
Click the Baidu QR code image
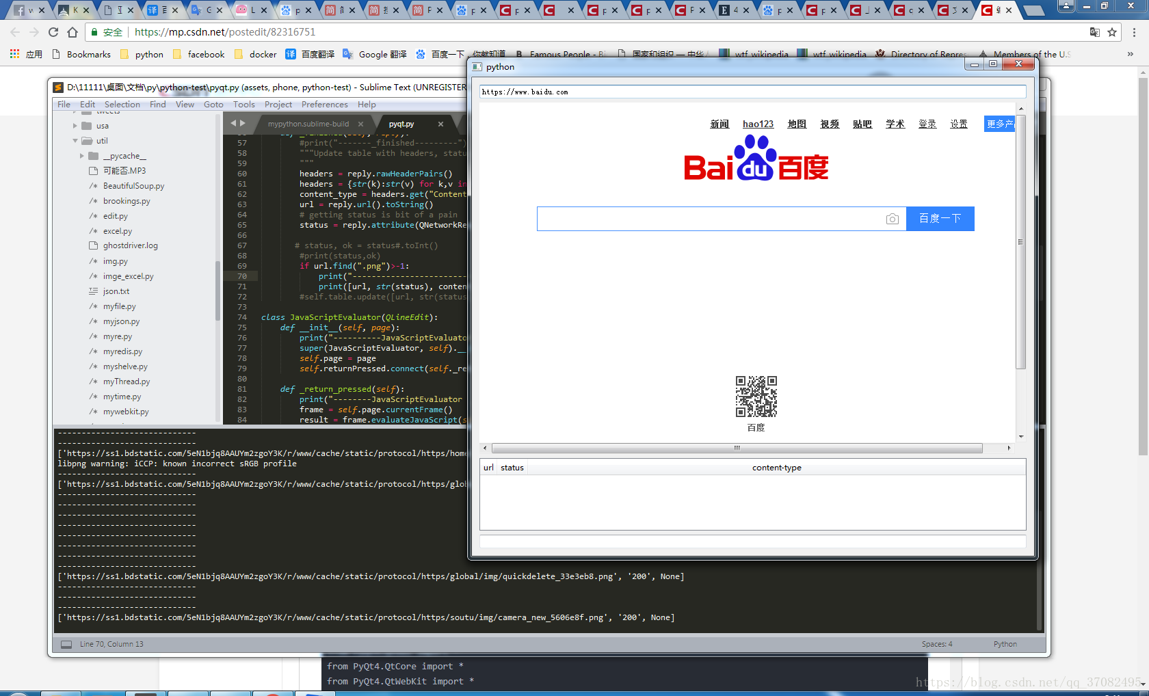tap(756, 396)
